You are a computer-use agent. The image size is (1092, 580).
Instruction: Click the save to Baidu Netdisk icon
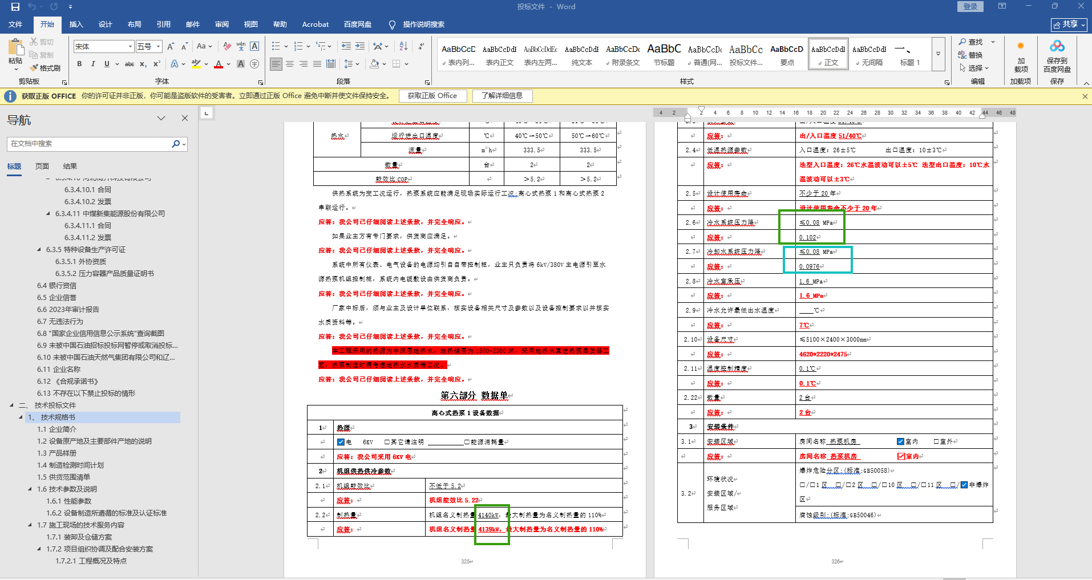click(x=1057, y=46)
